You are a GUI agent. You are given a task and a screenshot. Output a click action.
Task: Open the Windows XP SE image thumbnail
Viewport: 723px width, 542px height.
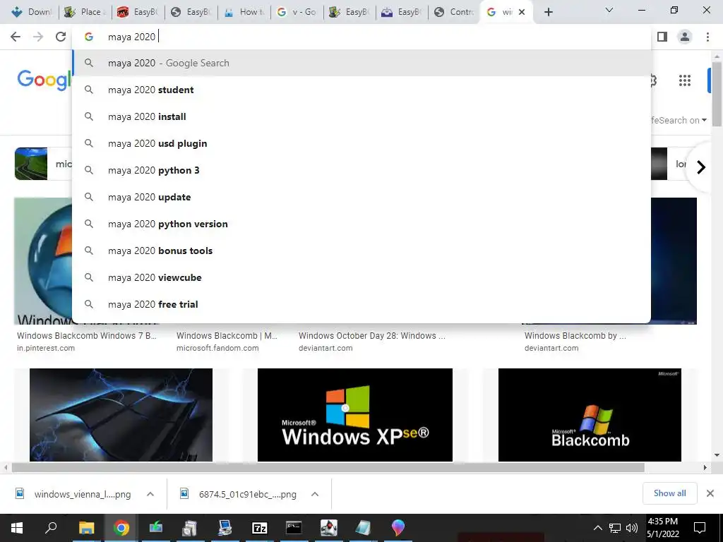pos(355,415)
